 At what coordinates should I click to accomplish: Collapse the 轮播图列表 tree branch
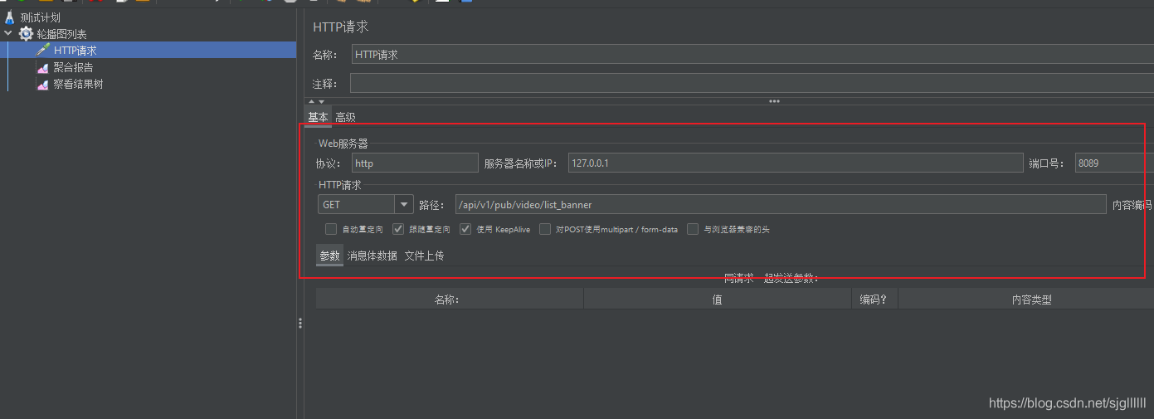click(8, 34)
